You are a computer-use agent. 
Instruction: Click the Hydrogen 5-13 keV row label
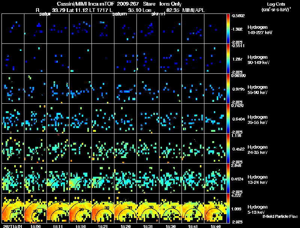coord(258,210)
